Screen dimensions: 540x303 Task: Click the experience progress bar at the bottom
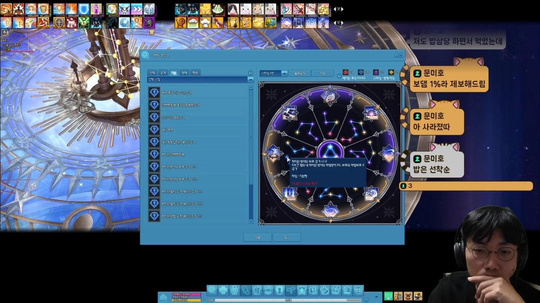pos(289,300)
